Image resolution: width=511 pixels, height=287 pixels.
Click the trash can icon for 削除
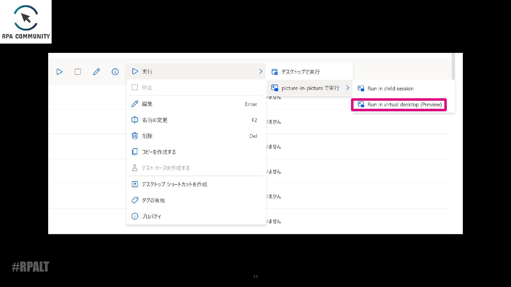[x=135, y=136]
